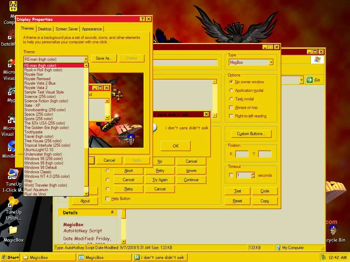Click the Reset button in MagicBox
Viewport: 350px width, 262px height.
click(238, 201)
